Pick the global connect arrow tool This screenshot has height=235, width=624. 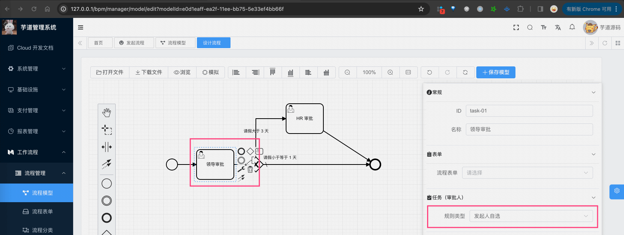[107, 163]
